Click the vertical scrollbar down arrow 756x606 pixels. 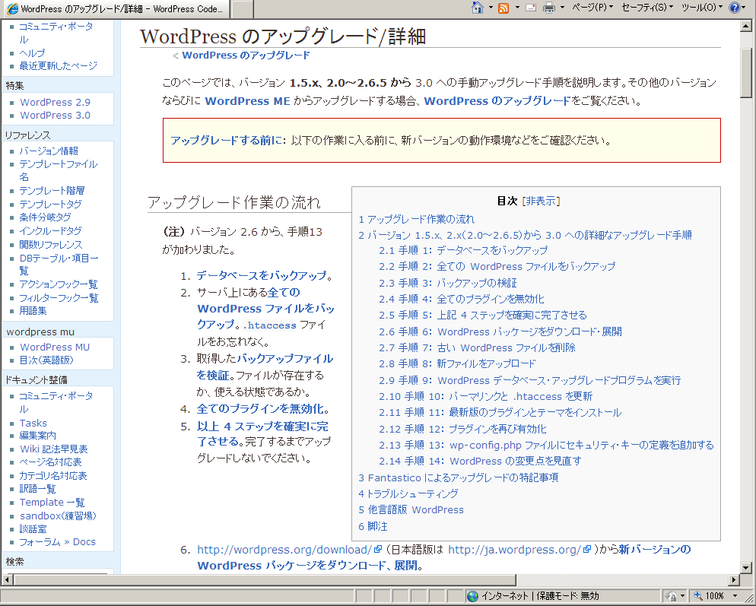pyautogui.click(x=746, y=566)
